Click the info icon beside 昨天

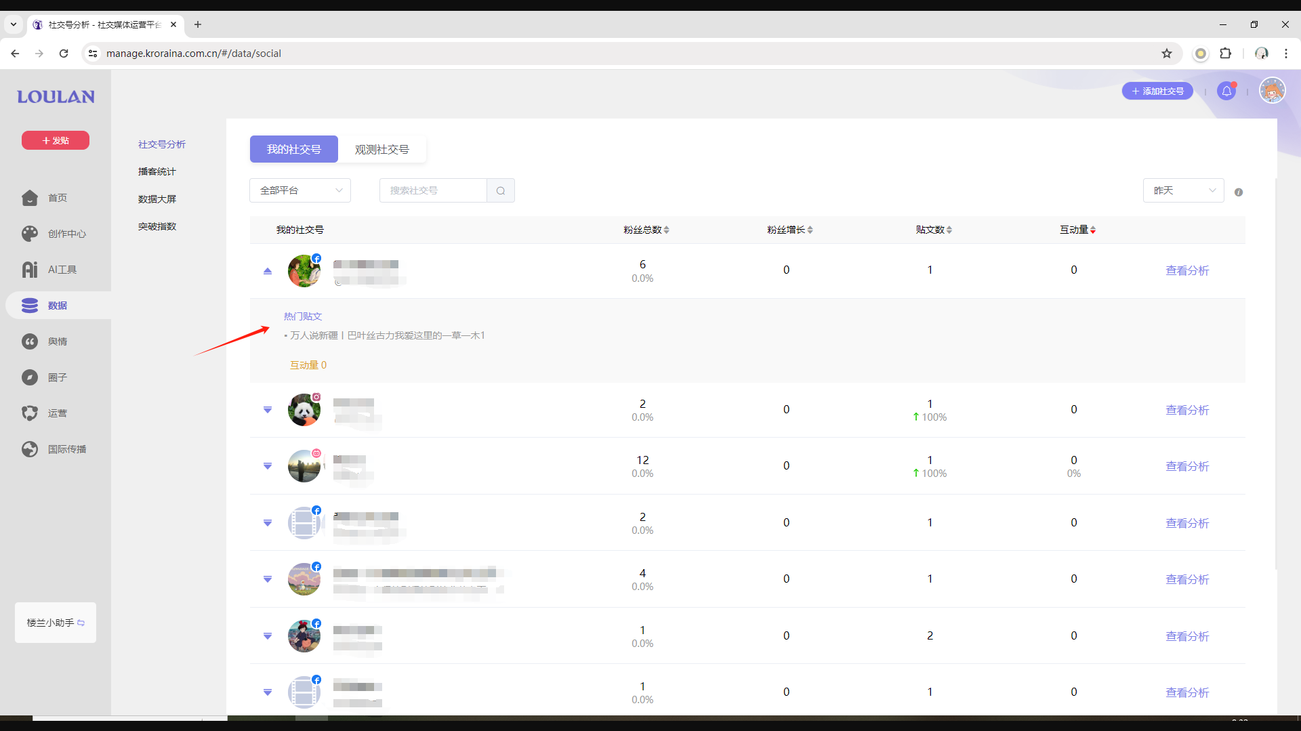[1239, 192]
